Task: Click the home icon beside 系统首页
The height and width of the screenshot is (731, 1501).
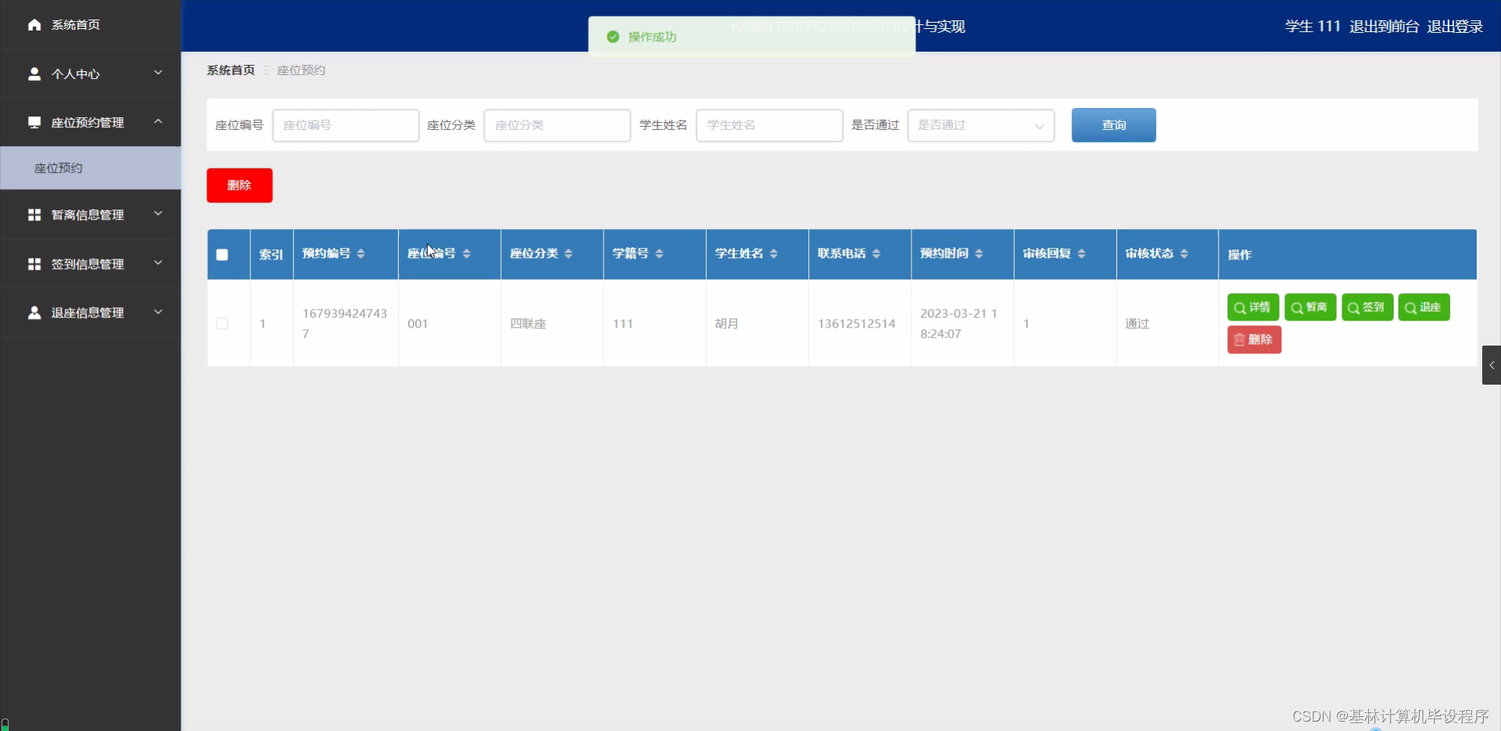Action: (x=34, y=24)
